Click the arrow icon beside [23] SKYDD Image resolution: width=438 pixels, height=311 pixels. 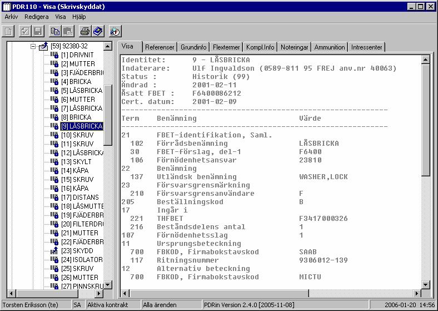[x=54, y=250]
